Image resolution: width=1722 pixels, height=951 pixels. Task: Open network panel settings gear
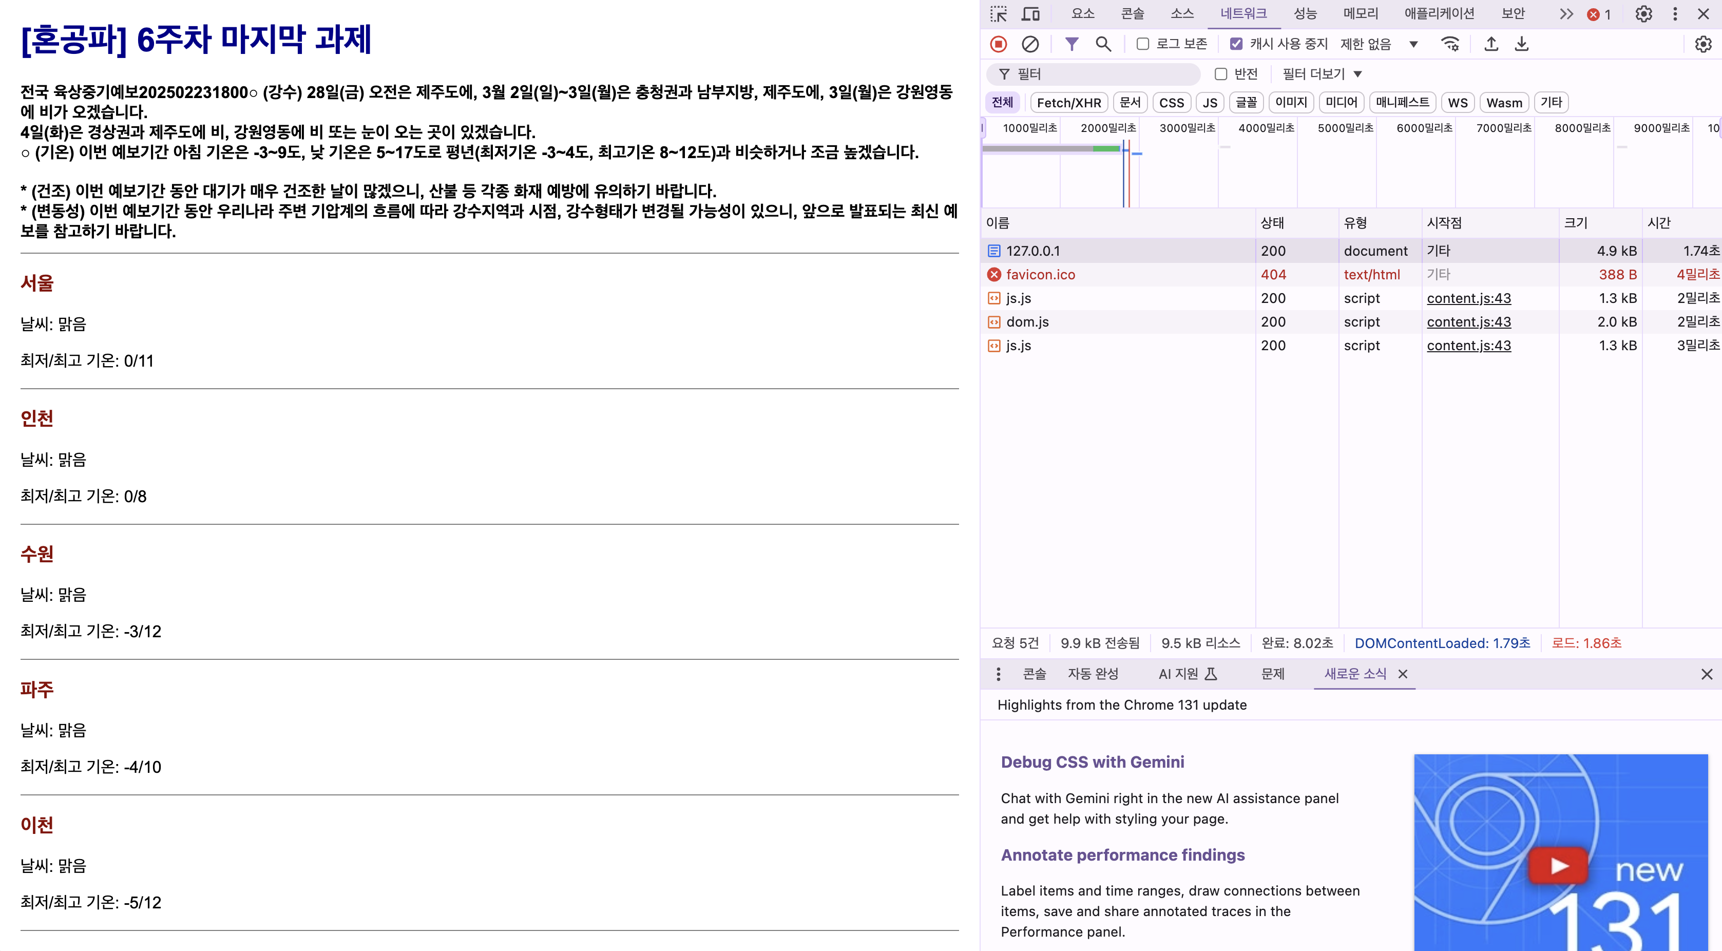click(1702, 44)
